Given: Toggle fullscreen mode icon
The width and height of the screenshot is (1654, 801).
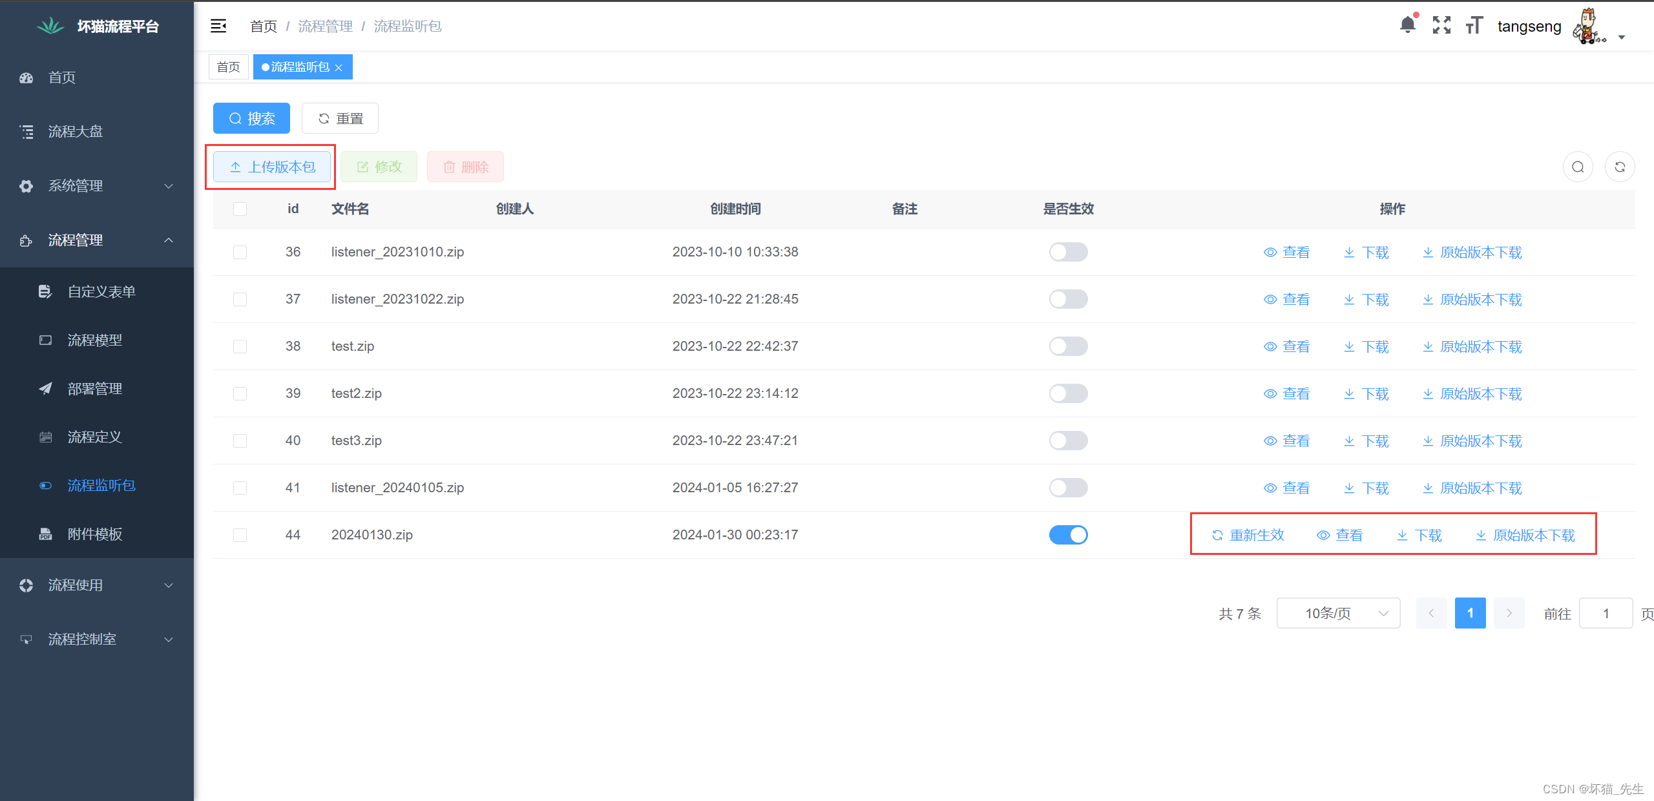Looking at the screenshot, I should tap(1441, 26).
